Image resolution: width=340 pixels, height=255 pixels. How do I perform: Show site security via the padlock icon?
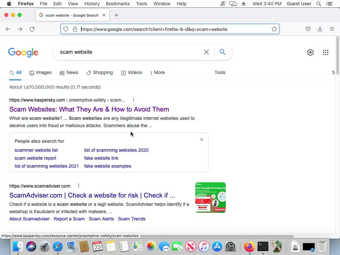[x=75, y=29]
